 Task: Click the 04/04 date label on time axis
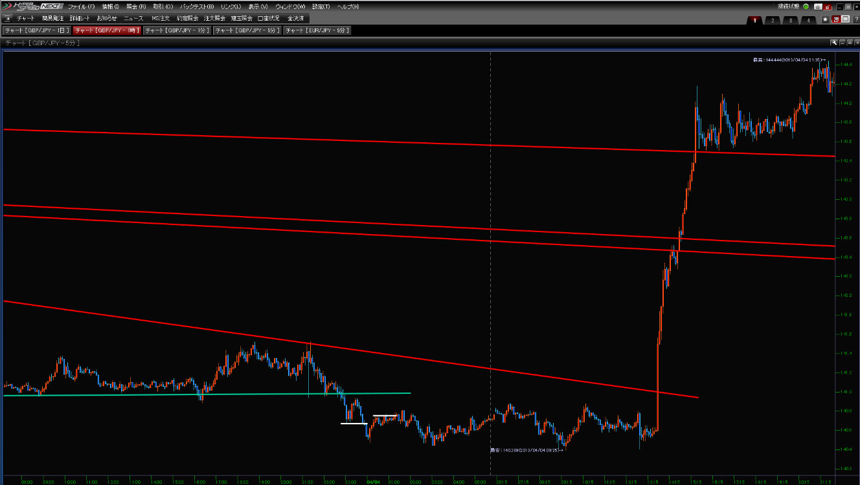[373, 481]
